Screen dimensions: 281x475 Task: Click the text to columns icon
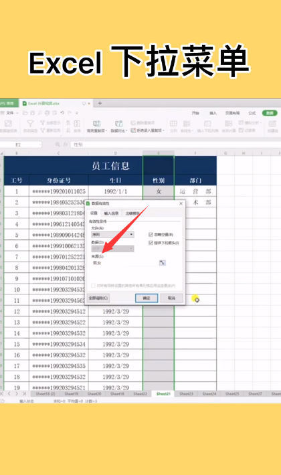point(173,124)
